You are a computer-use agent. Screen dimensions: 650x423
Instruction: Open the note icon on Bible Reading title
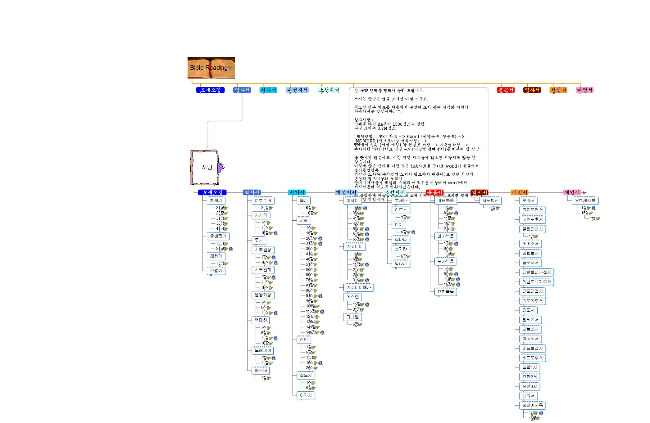click(x=230, y=68)
